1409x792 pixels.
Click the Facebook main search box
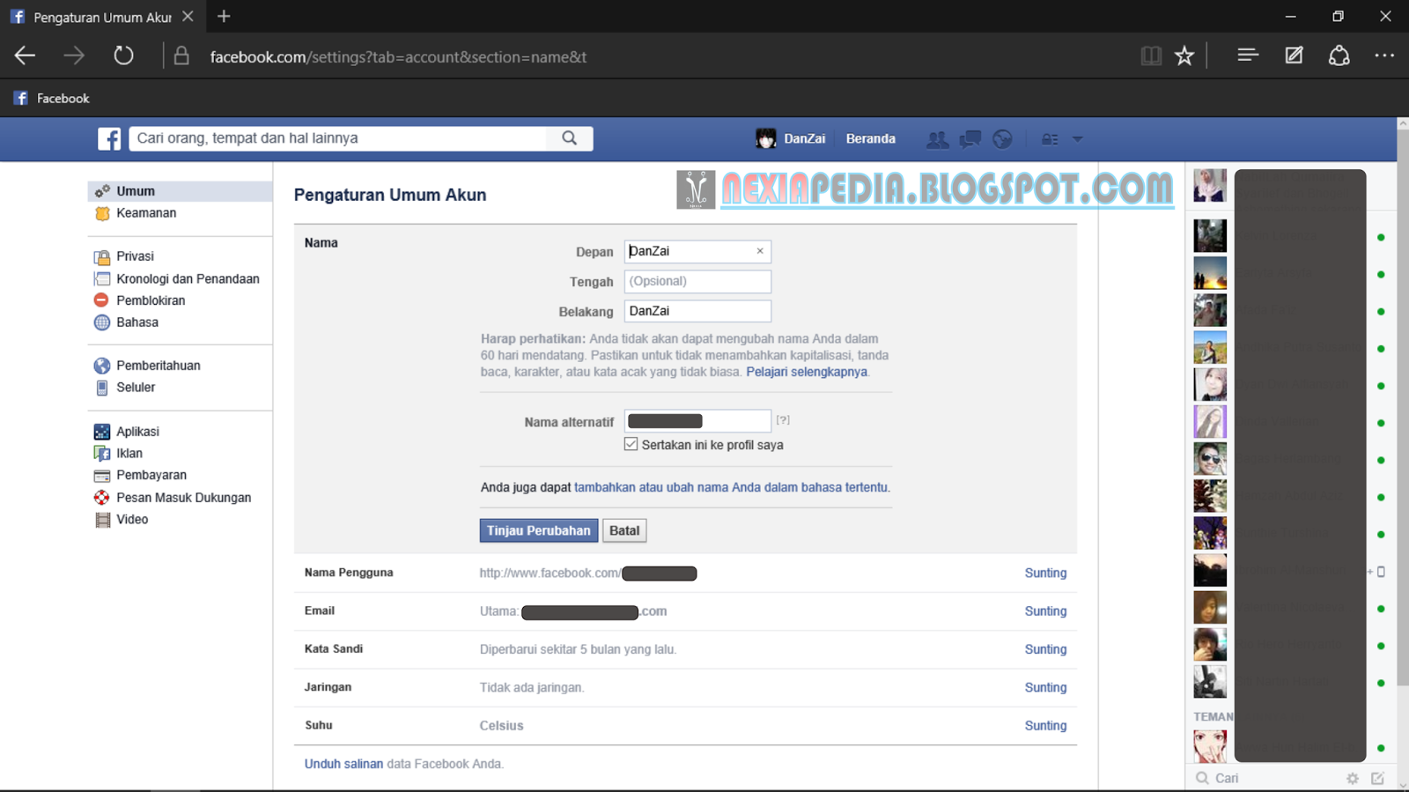338,138
